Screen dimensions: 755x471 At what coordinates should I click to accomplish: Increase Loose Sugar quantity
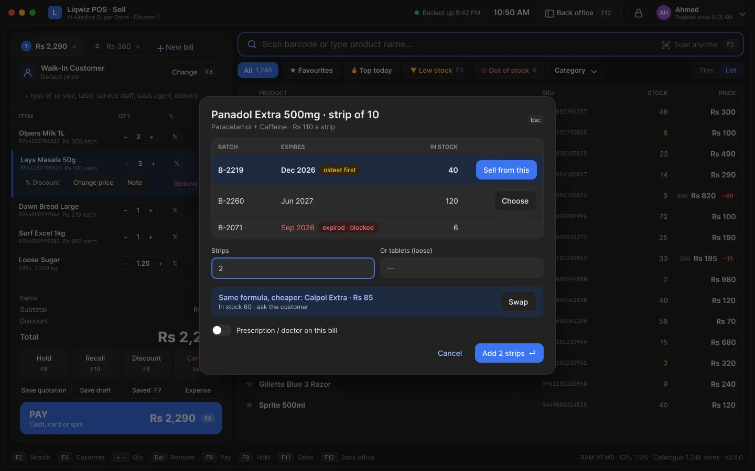[160, 264]
